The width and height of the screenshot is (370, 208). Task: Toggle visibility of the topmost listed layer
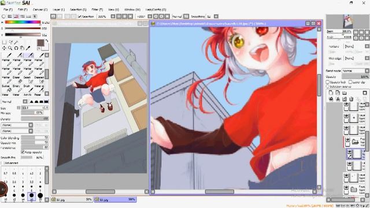click(x=346, y=104)
